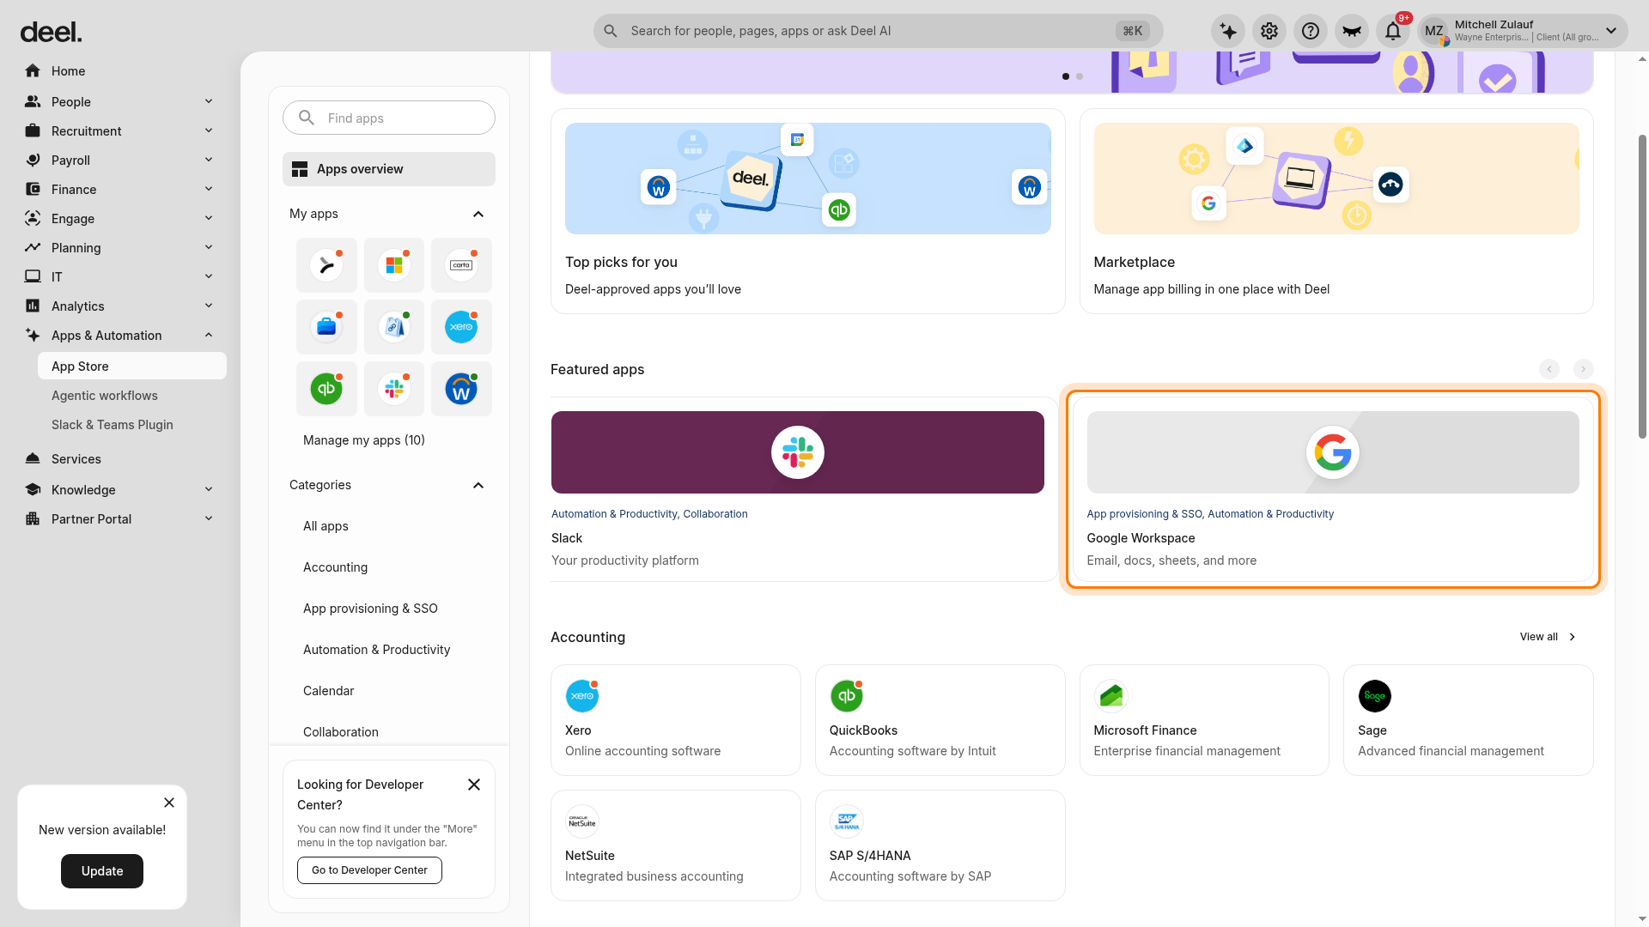Close the Developer Center notice
Viewport: 1649px width, 927px height.
pos(474,785)
